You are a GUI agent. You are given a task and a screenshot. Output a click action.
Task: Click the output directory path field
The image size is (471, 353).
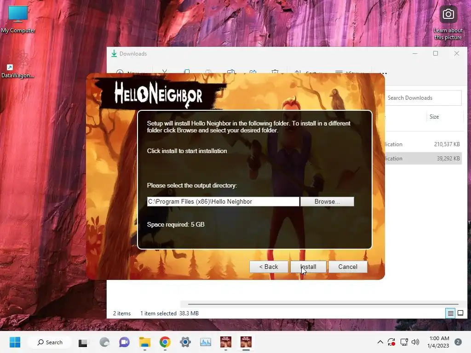click(x=223, y=201)
